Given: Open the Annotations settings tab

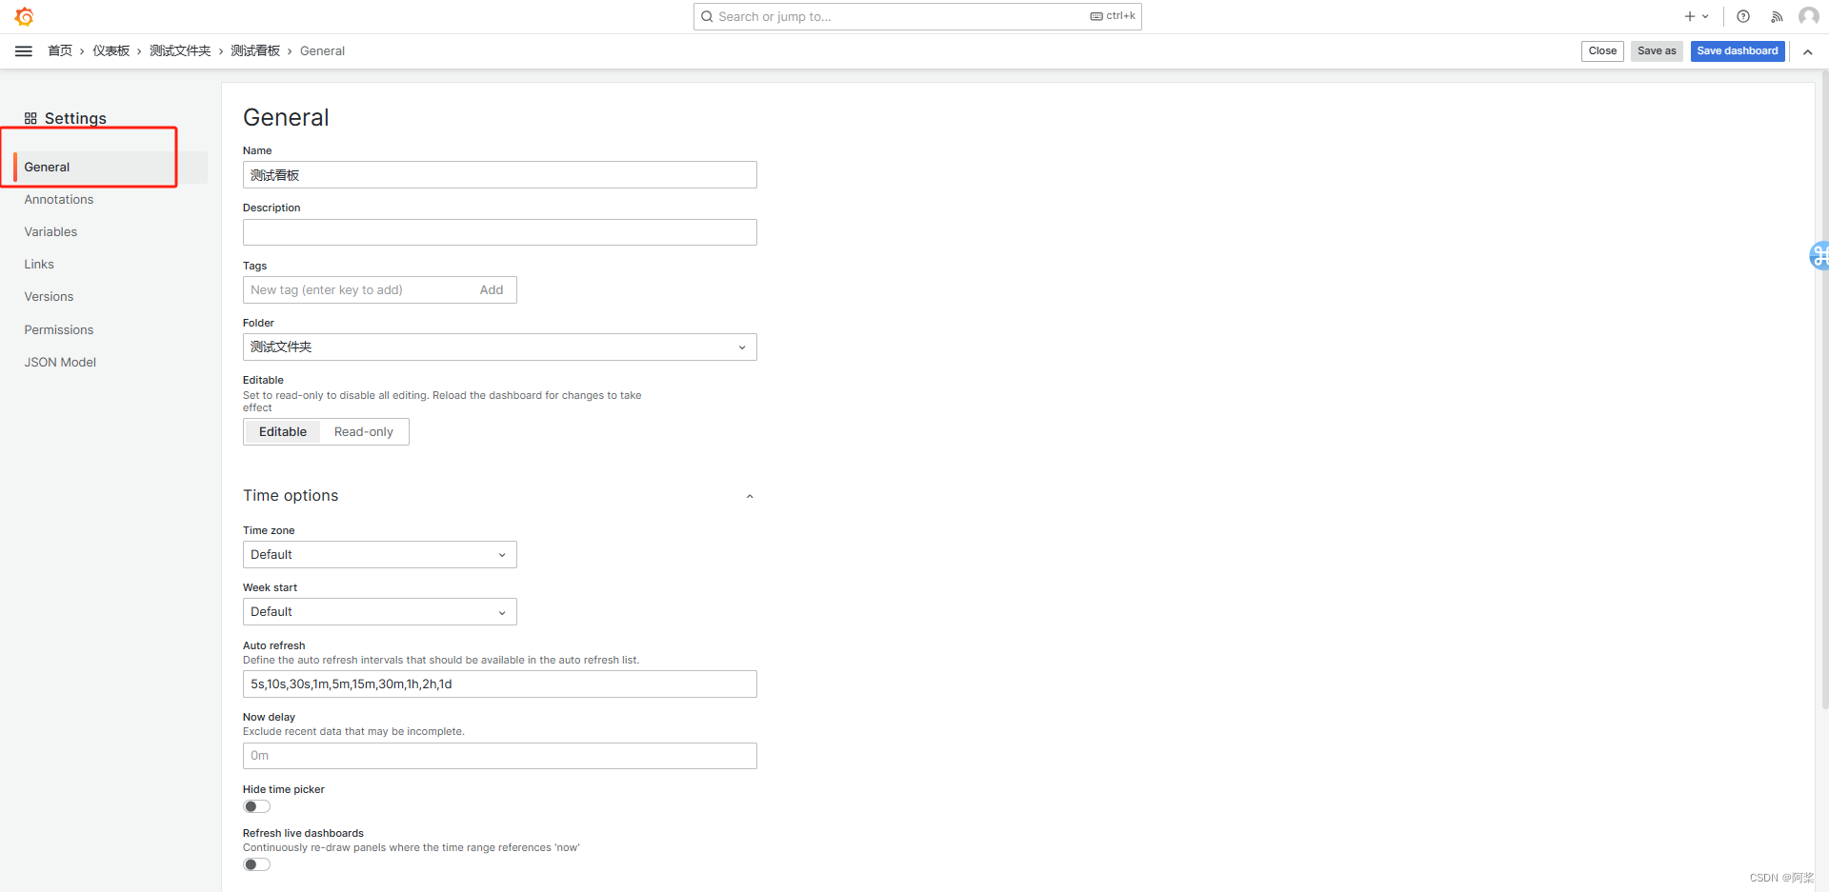Looking at the screenshot, I should pos(59,200).
